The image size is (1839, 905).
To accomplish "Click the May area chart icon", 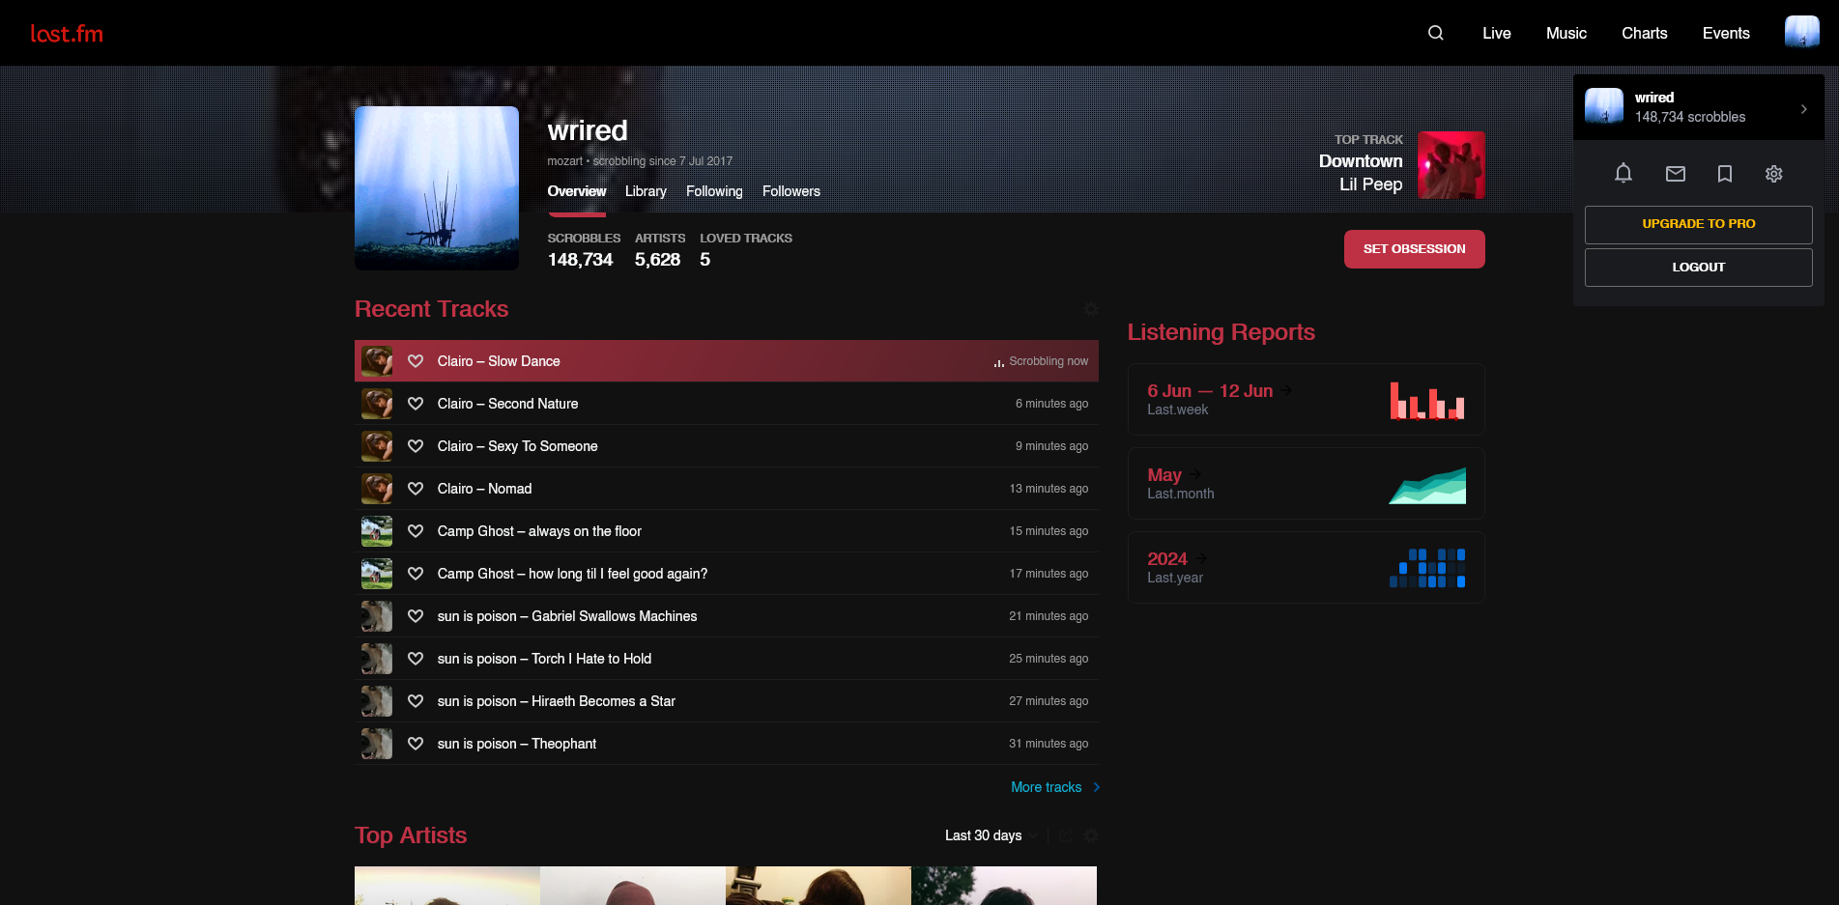I will pyautogui.click(x=1427, y=484).
